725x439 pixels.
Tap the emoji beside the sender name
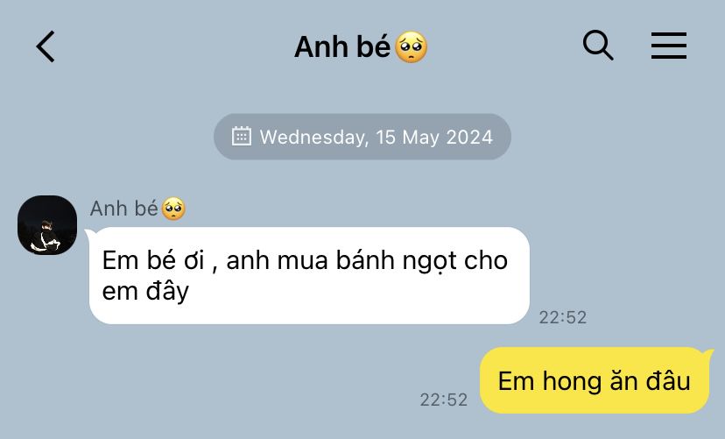[173, 209]
